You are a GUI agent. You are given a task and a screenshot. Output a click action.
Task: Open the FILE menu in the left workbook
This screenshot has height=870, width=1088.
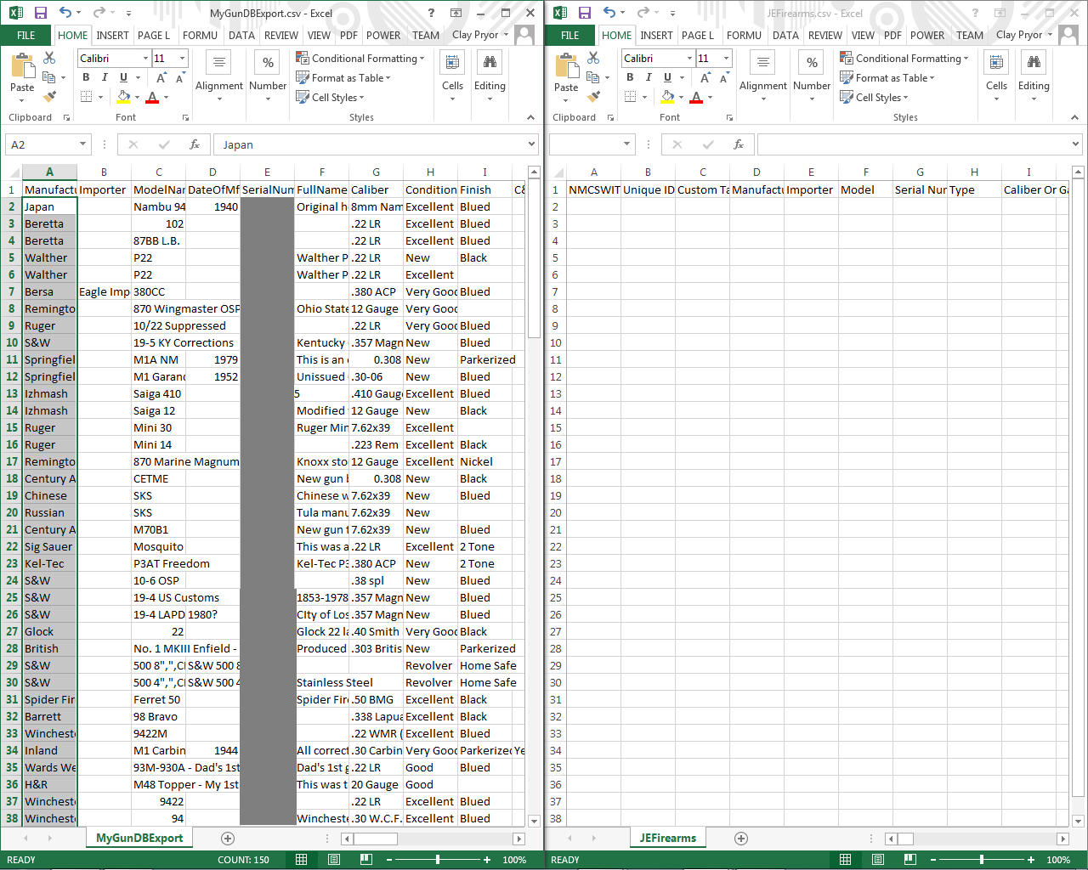[x=25, y=36]
